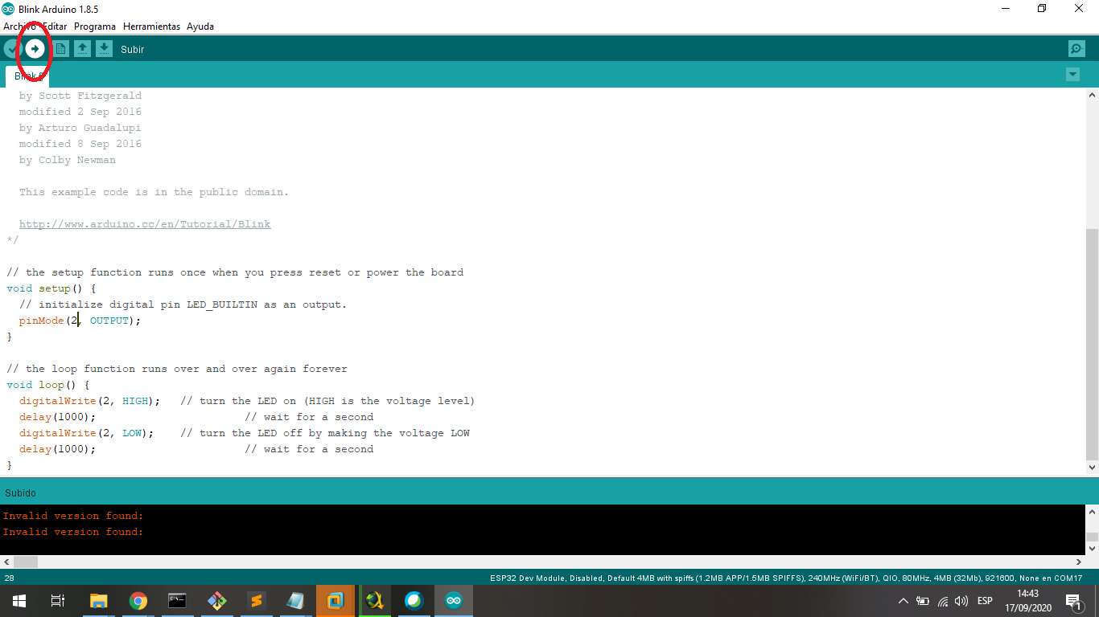The width and height of the screenshot is (1099, 617).
Task: Expand the sketch tab dropdown arrow
Action: click(1072, 75)
